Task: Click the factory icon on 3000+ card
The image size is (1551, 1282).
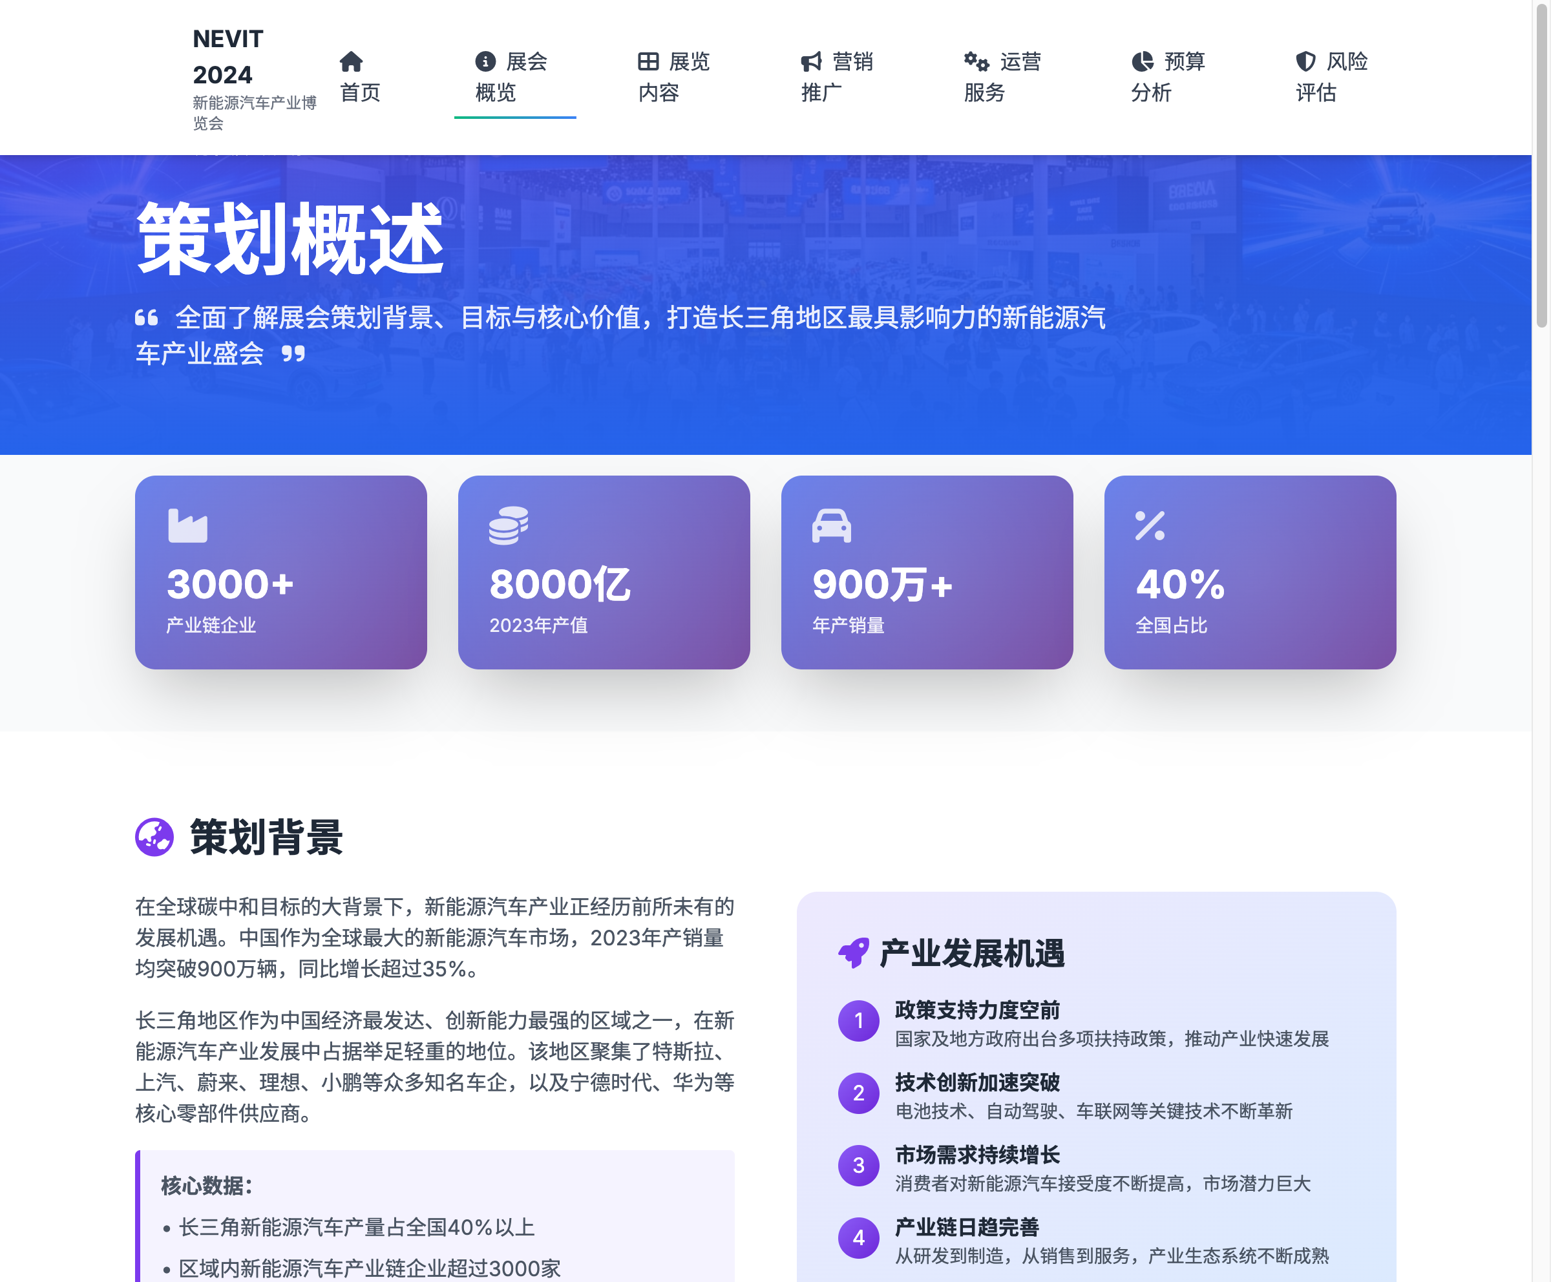Action: click(x=187, y=526)
